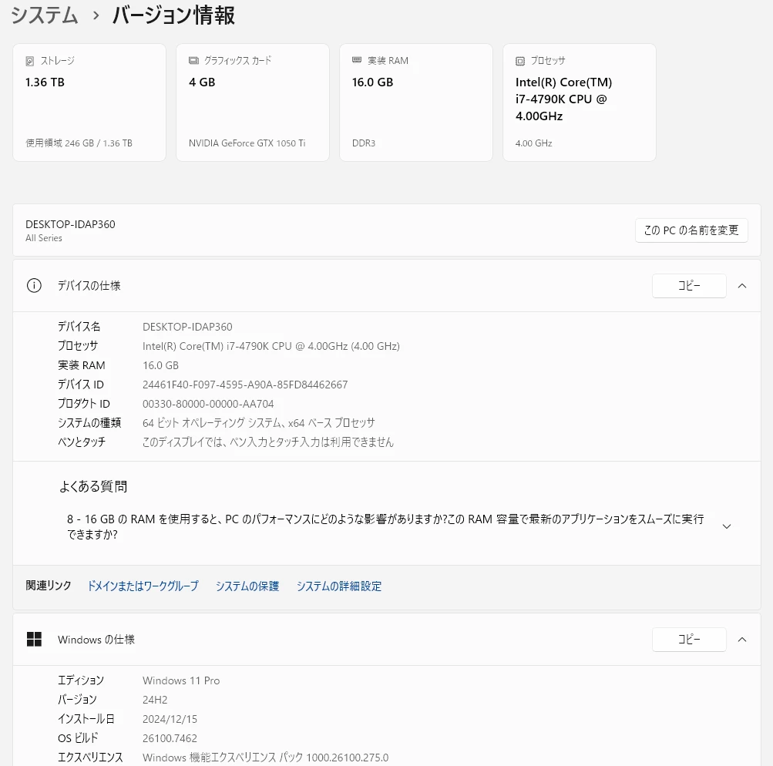
Task: Click the storage disk icon
Action: coord(29,61)
